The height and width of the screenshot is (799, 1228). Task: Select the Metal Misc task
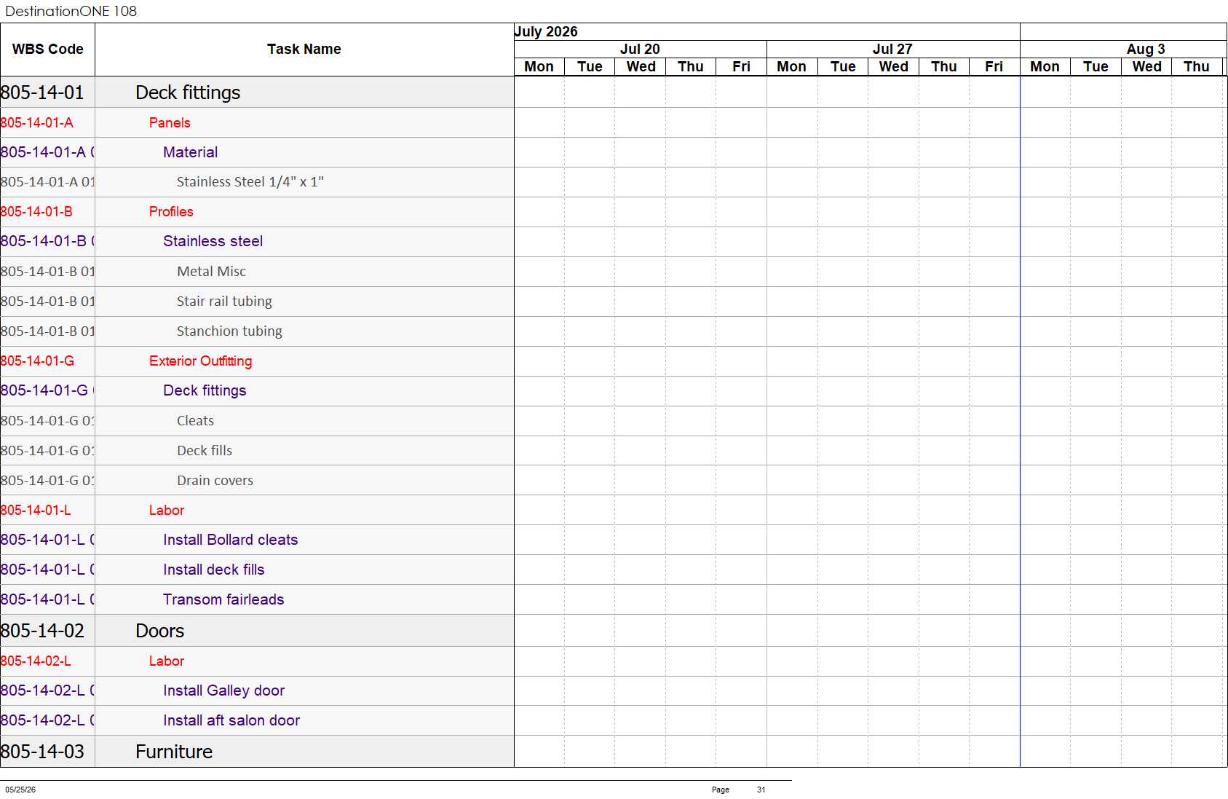pos(211,272)
